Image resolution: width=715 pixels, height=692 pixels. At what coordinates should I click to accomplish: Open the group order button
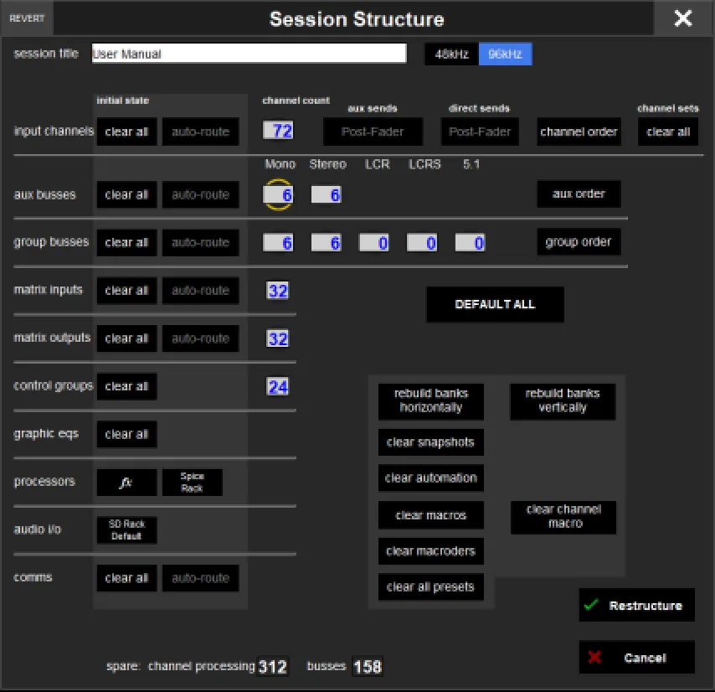pos(579,241)
